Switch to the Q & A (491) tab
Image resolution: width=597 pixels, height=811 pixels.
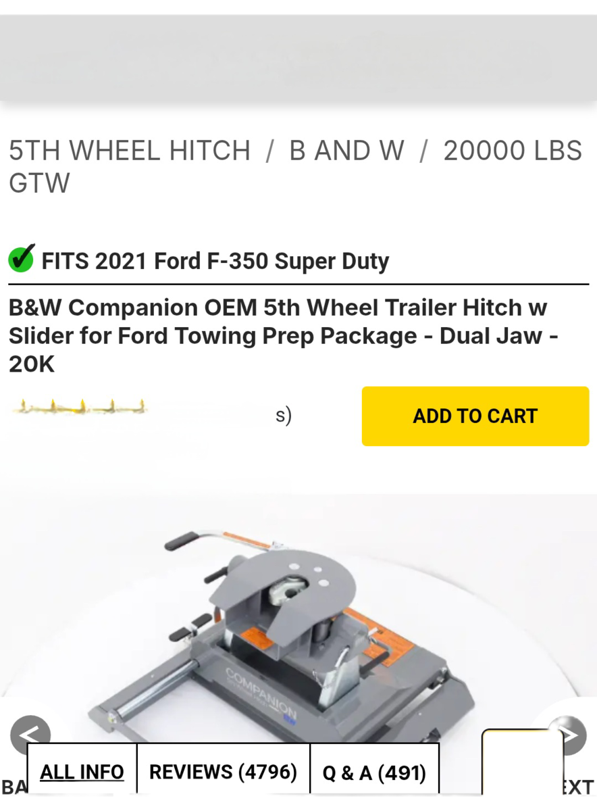375,772
